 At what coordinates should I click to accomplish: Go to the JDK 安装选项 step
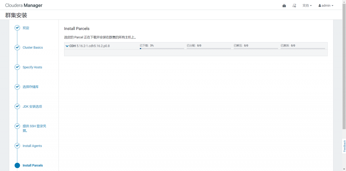click(32, 107)
